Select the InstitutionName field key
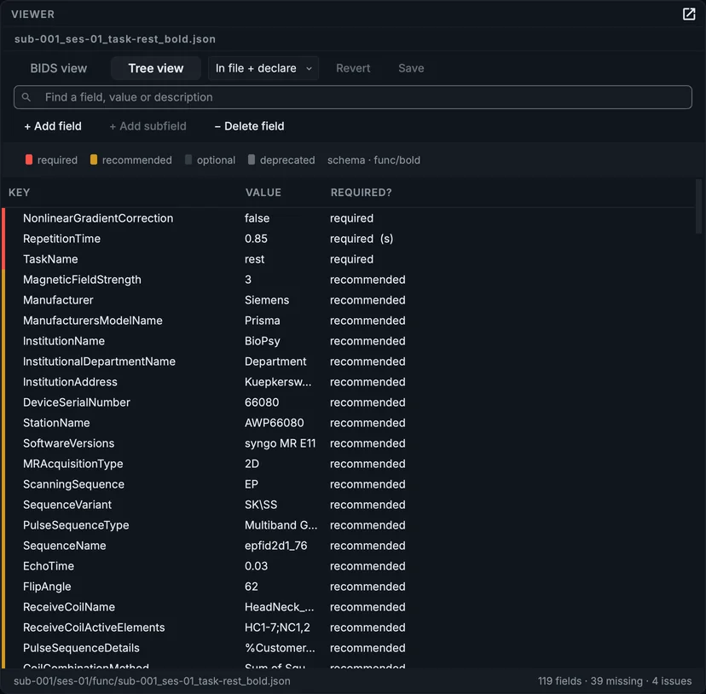 pos(64,341)
